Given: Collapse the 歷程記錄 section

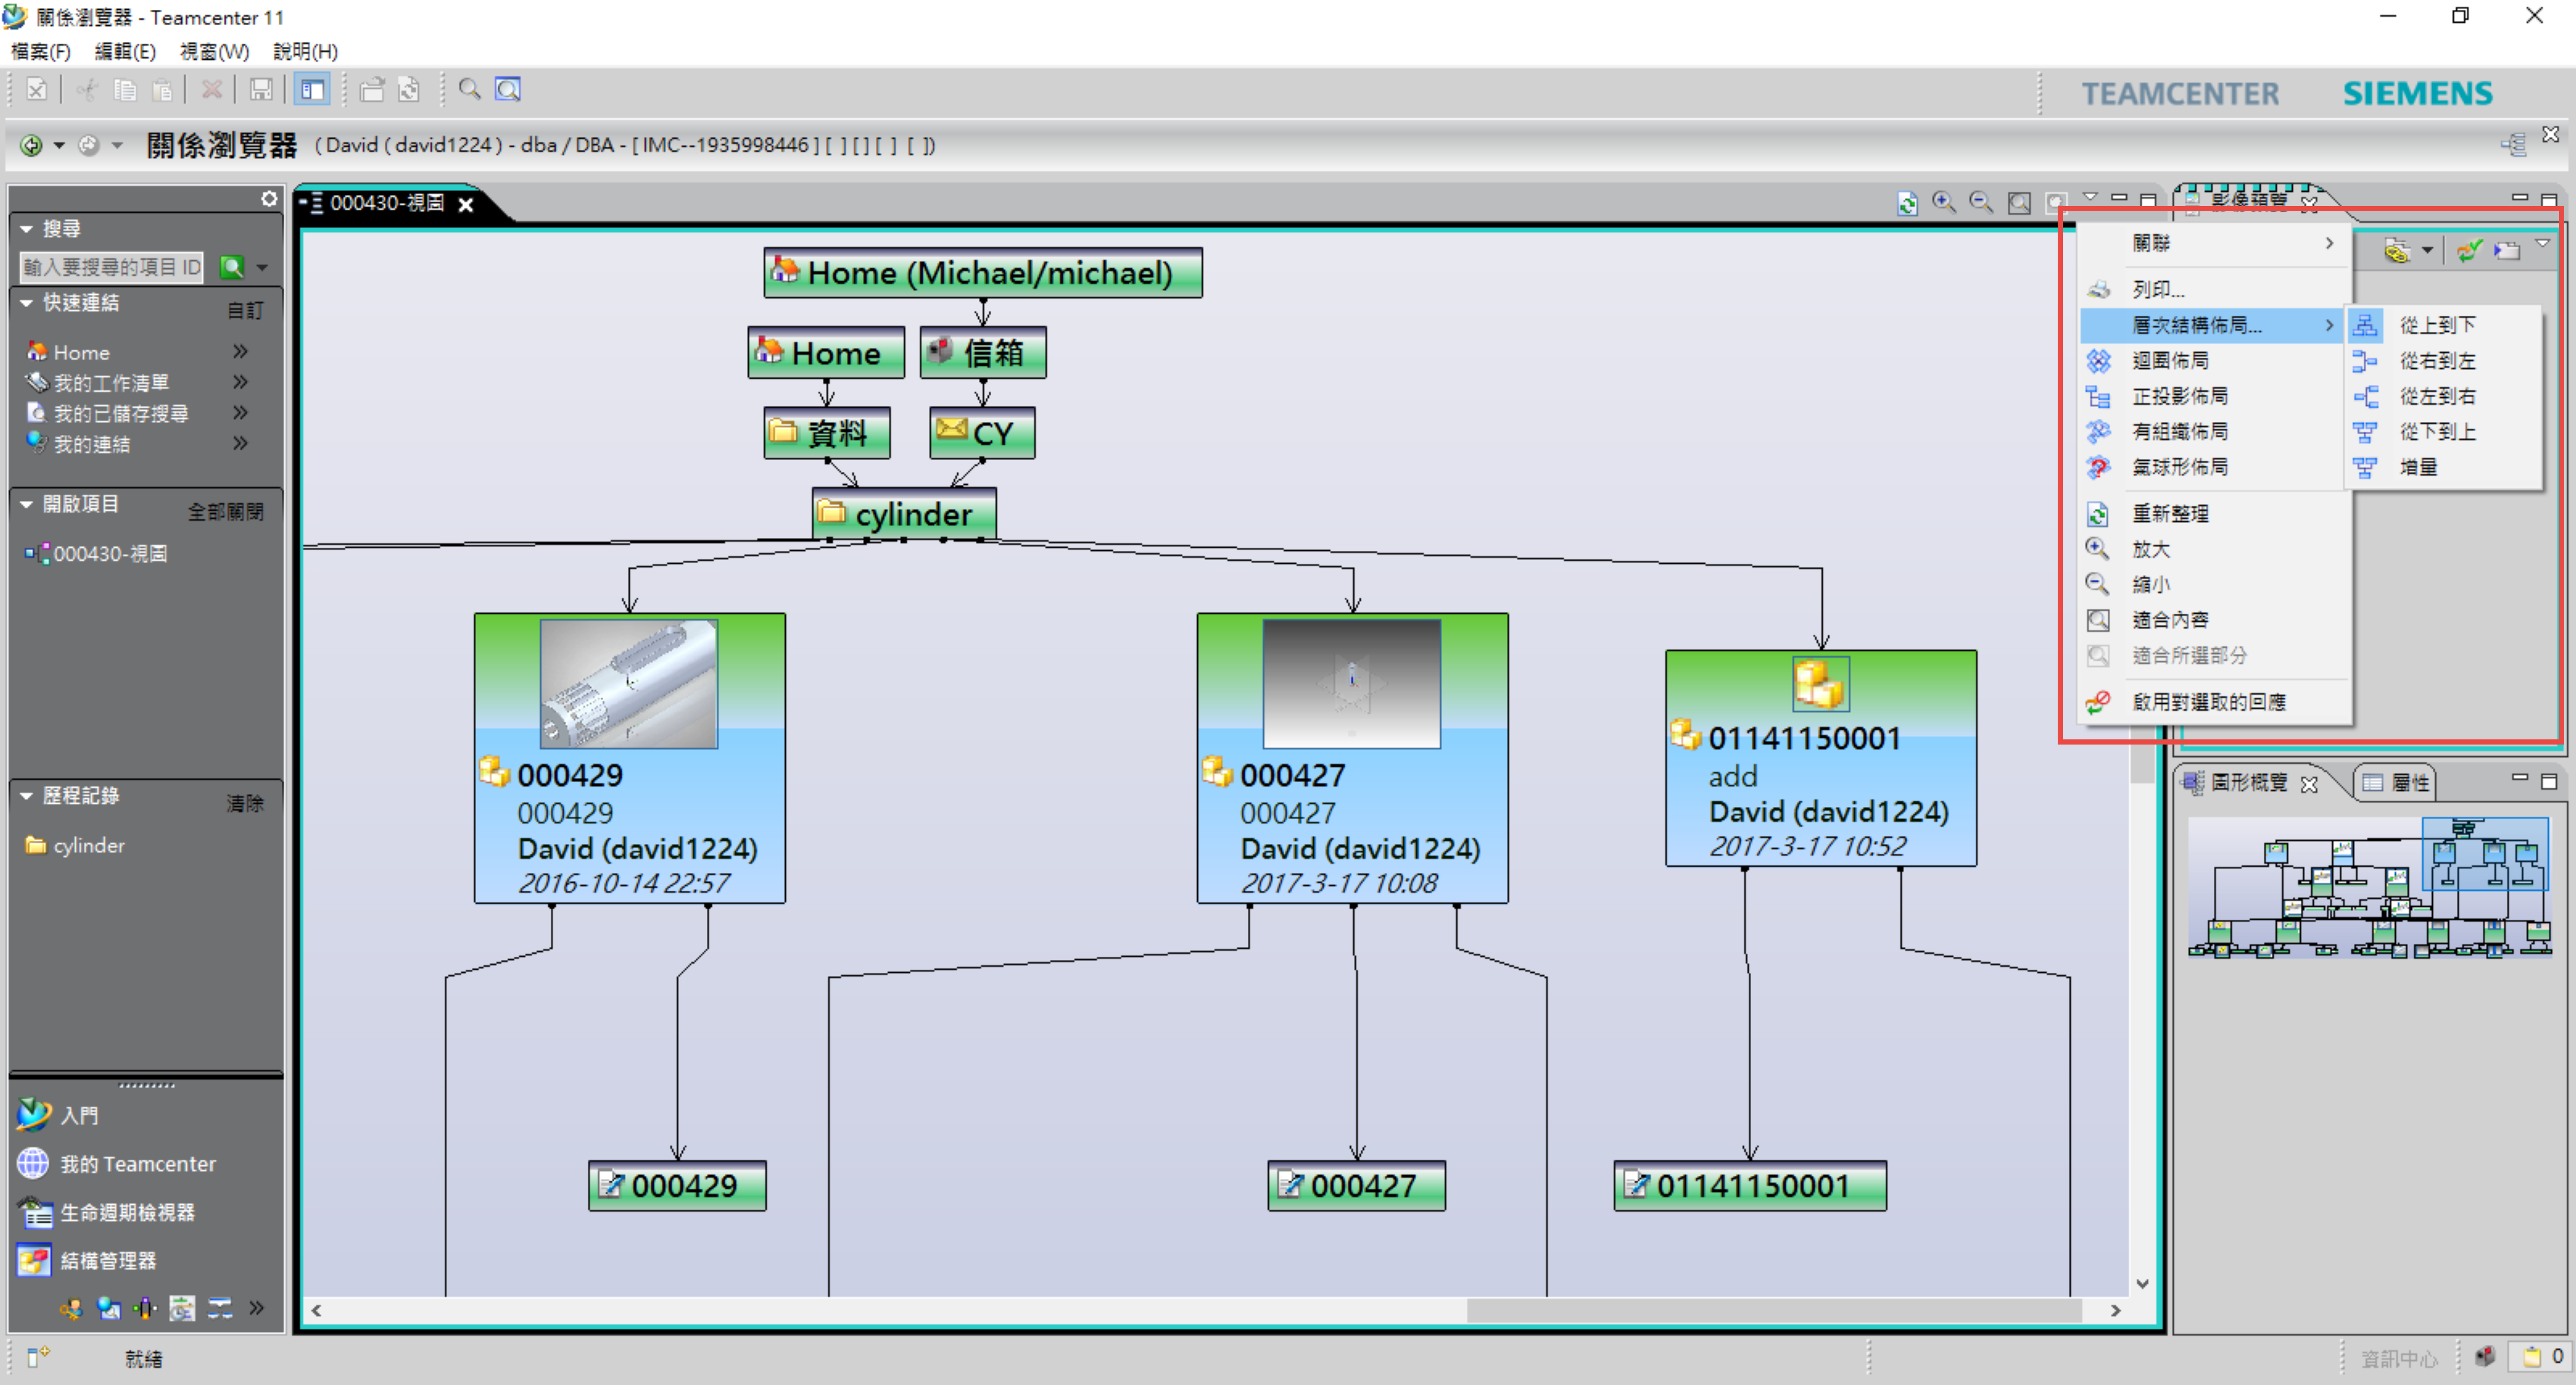Looking at the screenshot, I should pos(26,796).
